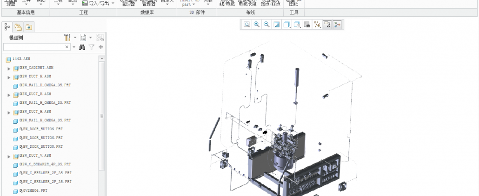Screen dimensions: 479x196
Task: Click the 起点/终点 ribbon button
Action: click(x=271, y=3)
